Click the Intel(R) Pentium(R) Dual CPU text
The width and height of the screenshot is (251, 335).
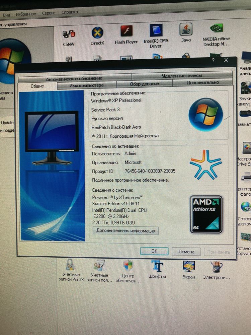[119, 210]
